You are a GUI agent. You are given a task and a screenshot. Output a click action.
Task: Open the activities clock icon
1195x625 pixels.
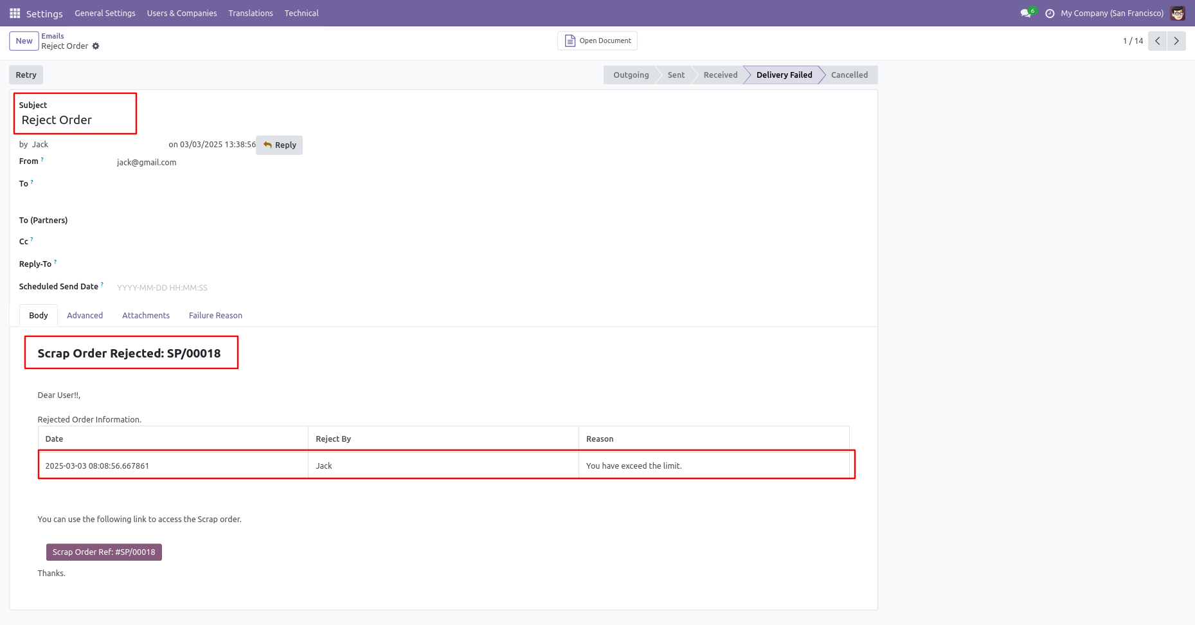(x=1050, y=14)
